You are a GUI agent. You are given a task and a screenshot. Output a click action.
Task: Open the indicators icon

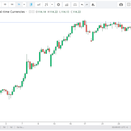(67, 5)
